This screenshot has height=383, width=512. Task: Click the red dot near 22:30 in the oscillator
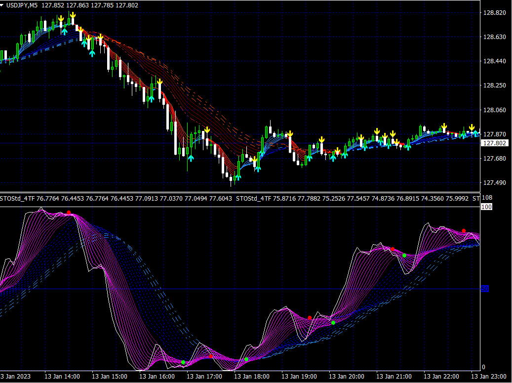point(464,231)
